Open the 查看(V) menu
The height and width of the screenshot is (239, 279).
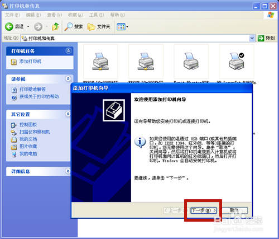54,15
